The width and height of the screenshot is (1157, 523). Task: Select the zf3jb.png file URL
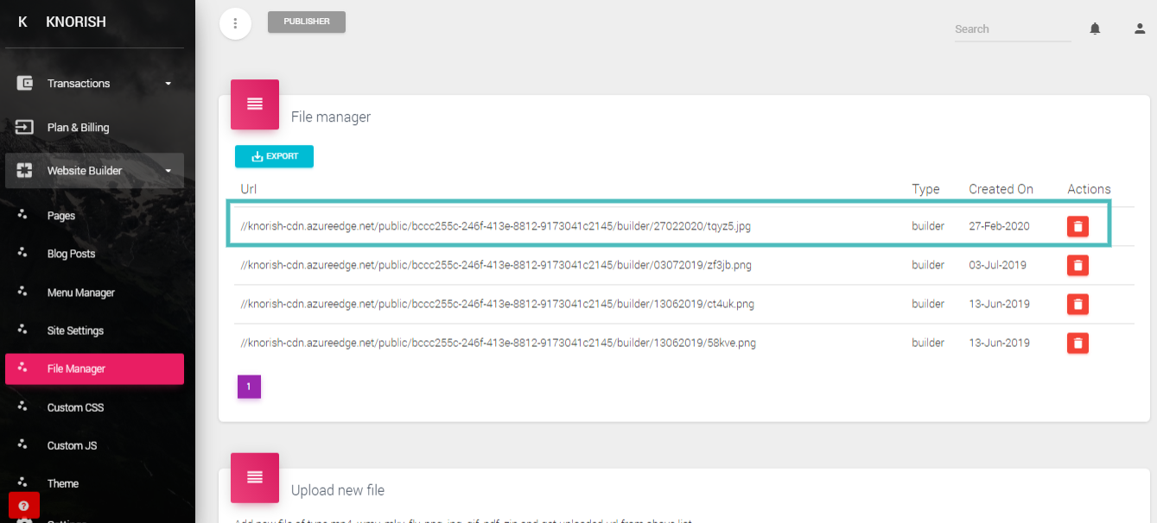(496, 265)
